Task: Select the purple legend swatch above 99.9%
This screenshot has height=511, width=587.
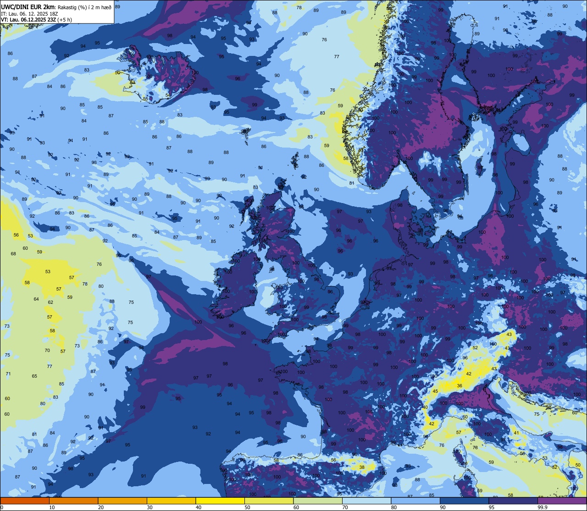Action: click(x=562, y=500)
